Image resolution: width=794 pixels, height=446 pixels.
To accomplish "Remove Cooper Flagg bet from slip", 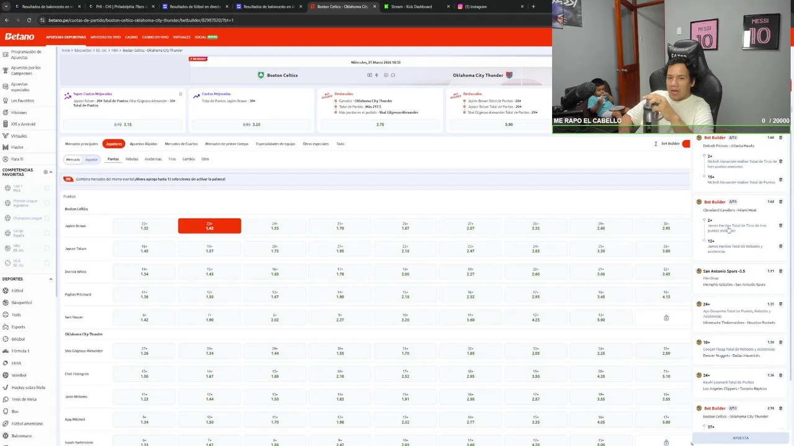I will click(780, 342).
